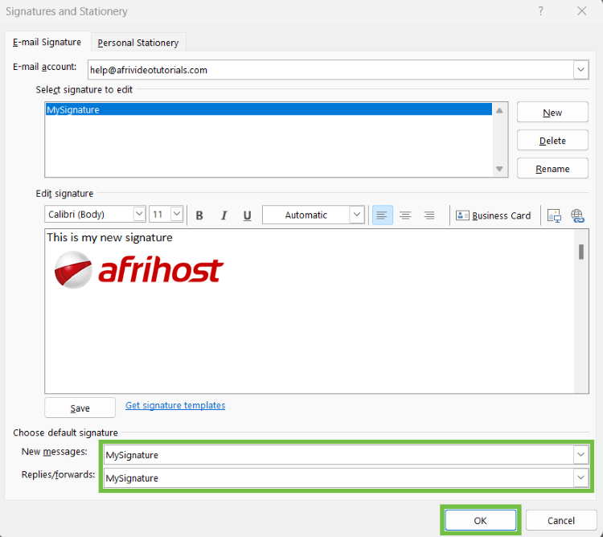
Task: Toggle Bold formatting in signature editor
Action: (199, 215)
